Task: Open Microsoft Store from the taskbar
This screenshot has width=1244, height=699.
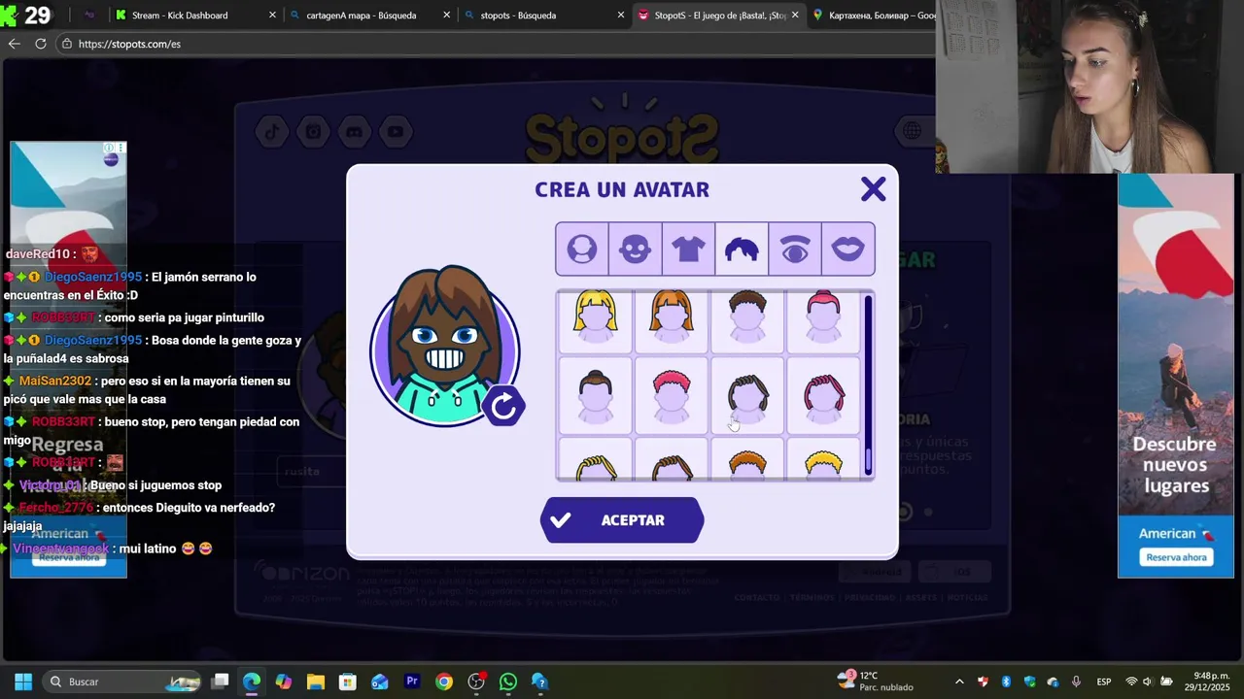Action: tap(348, 682)
